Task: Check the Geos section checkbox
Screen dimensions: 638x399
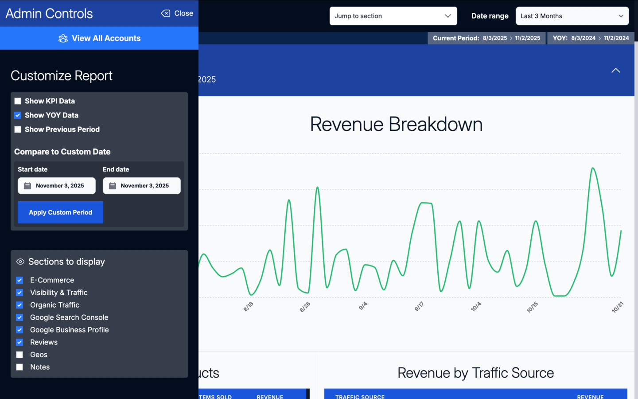Action: point(19,355)
